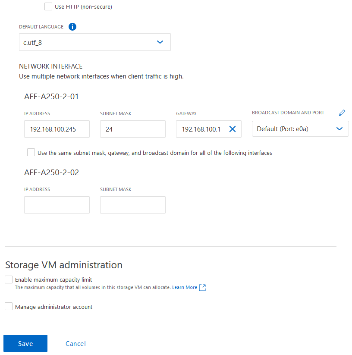Screen dimensions: 352x355
Task: Check the Manage administrator account box
Action: click(x=8, y=306)
